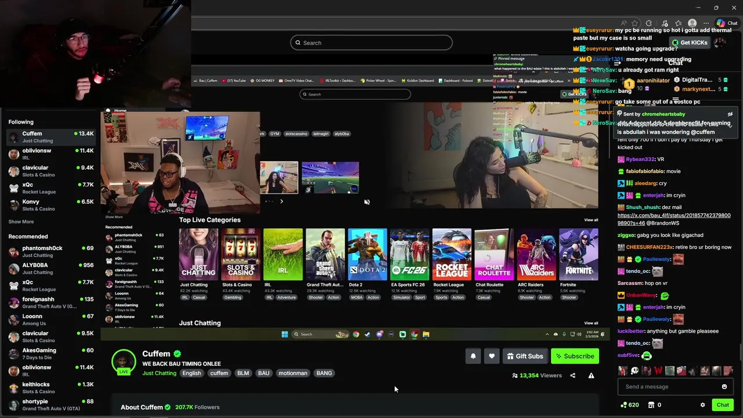Viewport: 743px width, 418px height.
Task: Open shortypie recommended channel
Action: pos(51,405)
